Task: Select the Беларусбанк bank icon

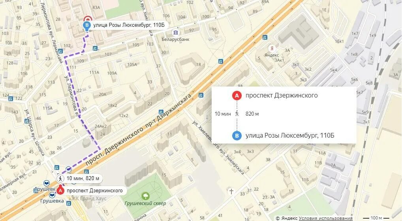Action: (x=176, y=32)
